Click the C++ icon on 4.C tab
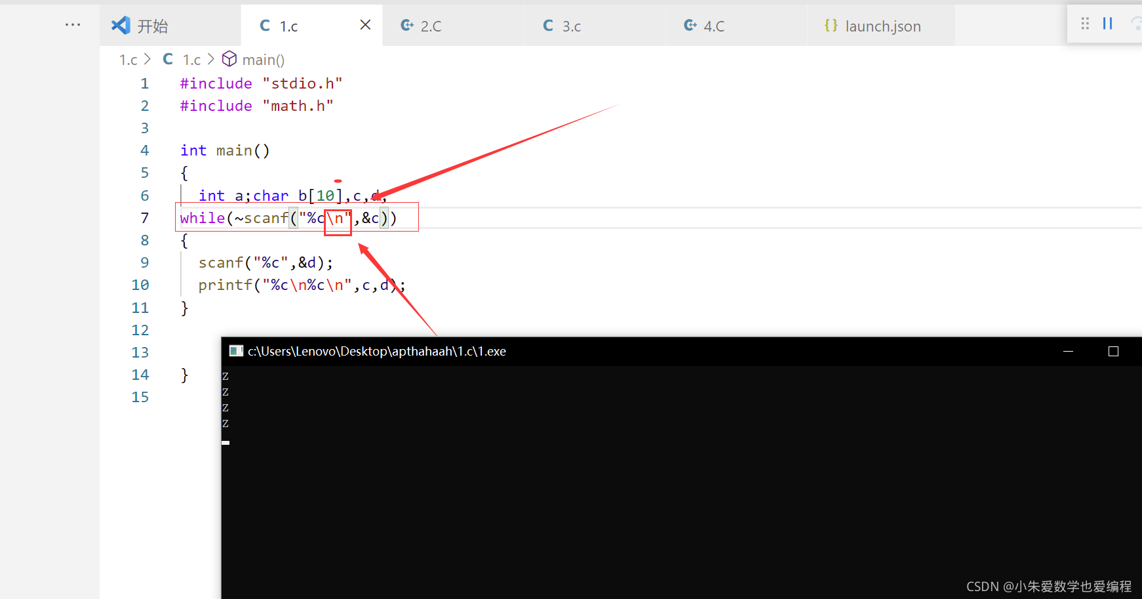Image resolution: width=1142 pixels, height=599 pixels. 690,25
